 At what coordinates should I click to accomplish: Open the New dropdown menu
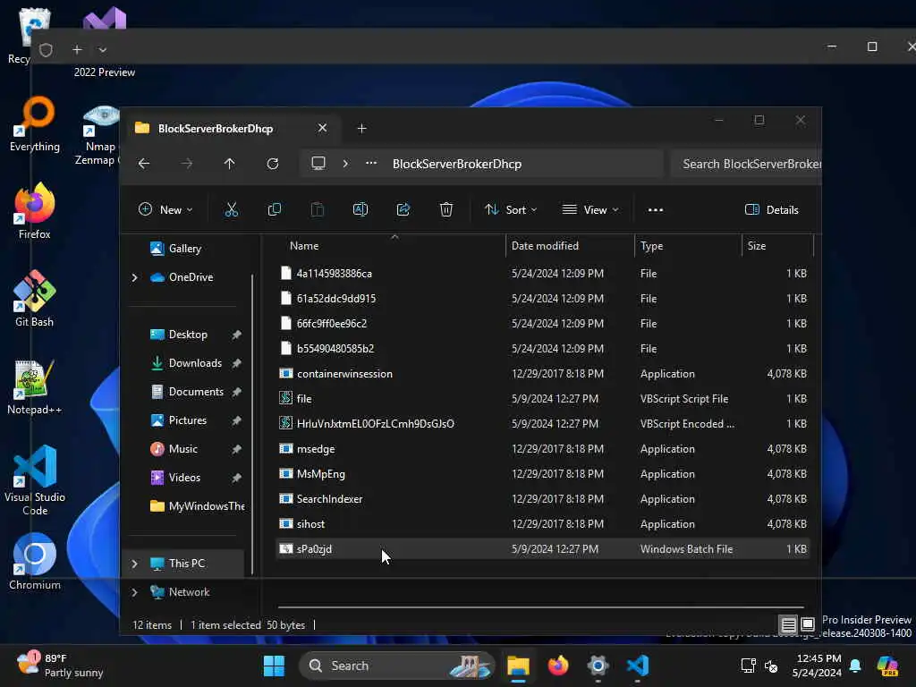[165, 209]
